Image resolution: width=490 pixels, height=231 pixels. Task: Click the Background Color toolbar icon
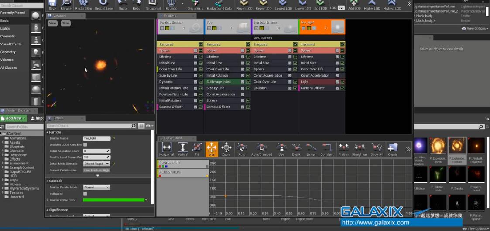click(x=219, y=4)
